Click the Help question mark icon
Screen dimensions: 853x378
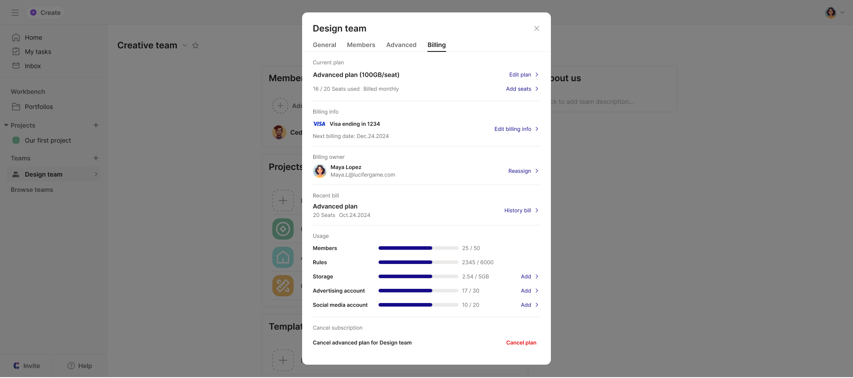[71, 366]
